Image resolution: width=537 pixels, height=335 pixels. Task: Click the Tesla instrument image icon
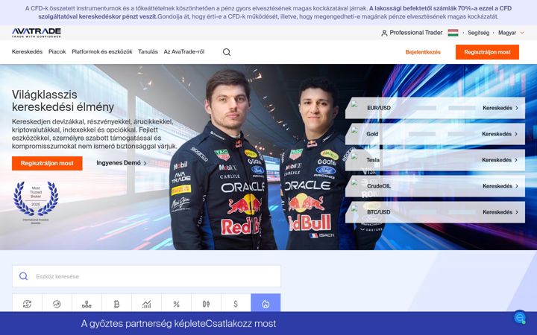pos(354,156)
